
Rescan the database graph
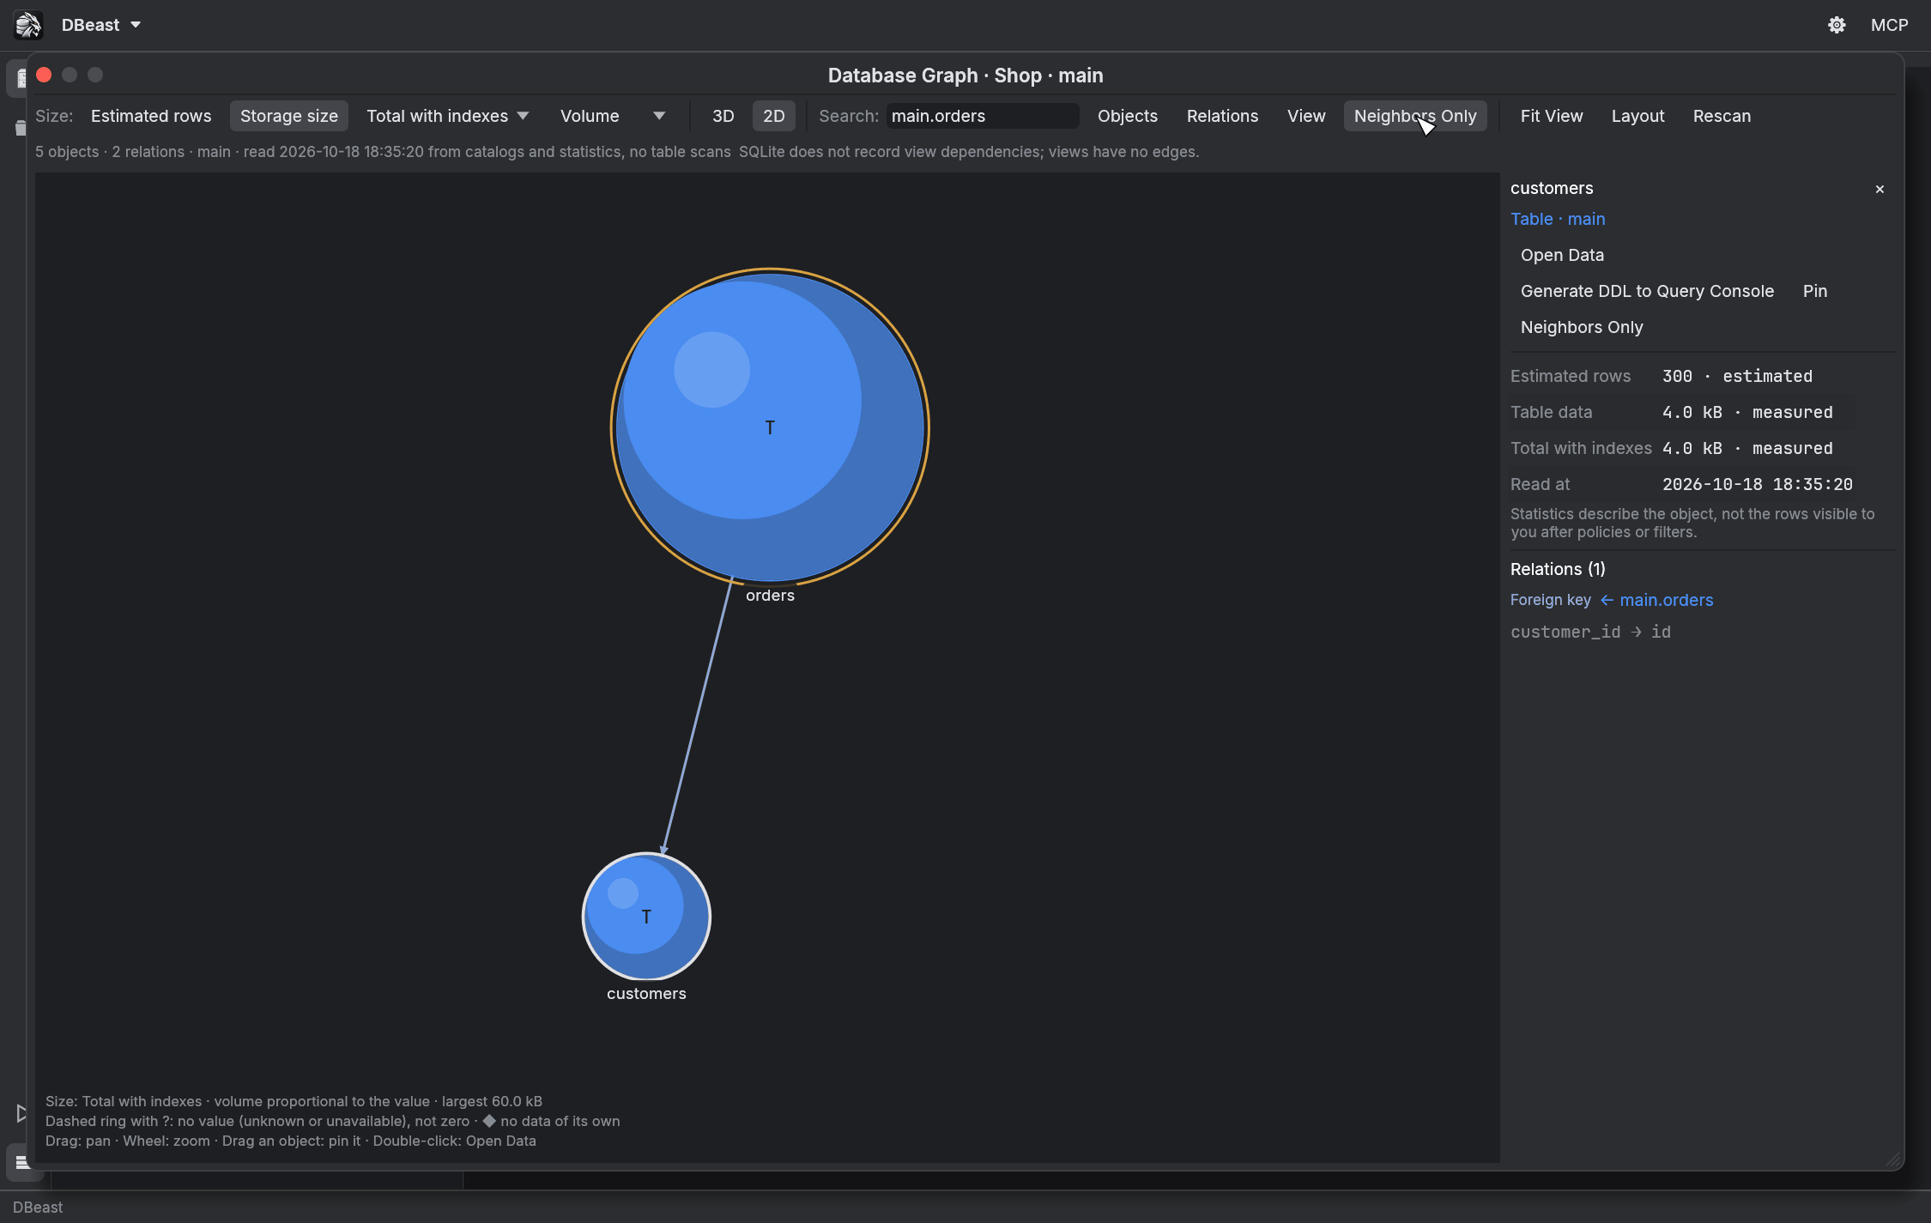[1722, 116]
